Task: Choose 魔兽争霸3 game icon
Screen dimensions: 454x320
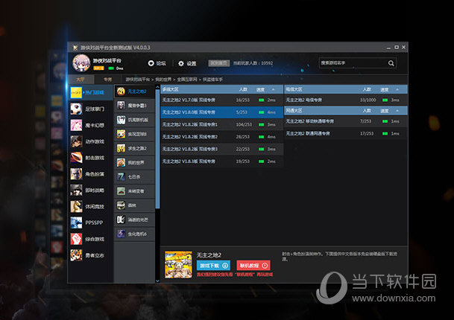Action: [121, 106]
